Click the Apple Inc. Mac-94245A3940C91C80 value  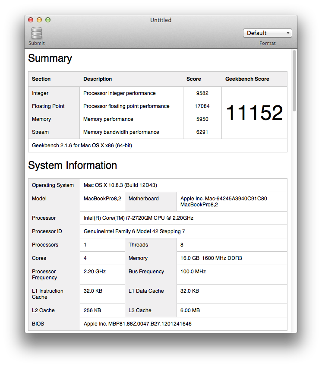click(x=224, y=202)
